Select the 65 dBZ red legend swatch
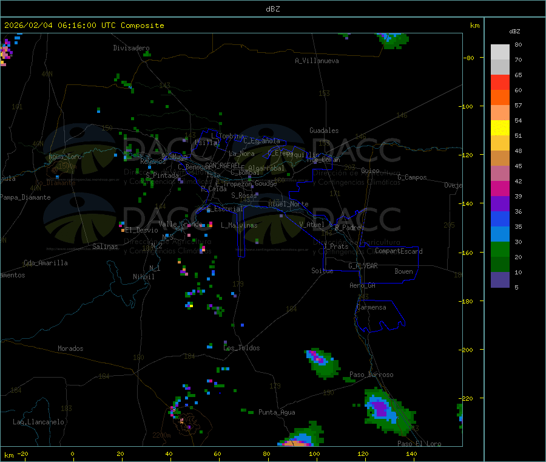Image resolution: width=546 pixels, height=462 pixels. click(500, 82)
